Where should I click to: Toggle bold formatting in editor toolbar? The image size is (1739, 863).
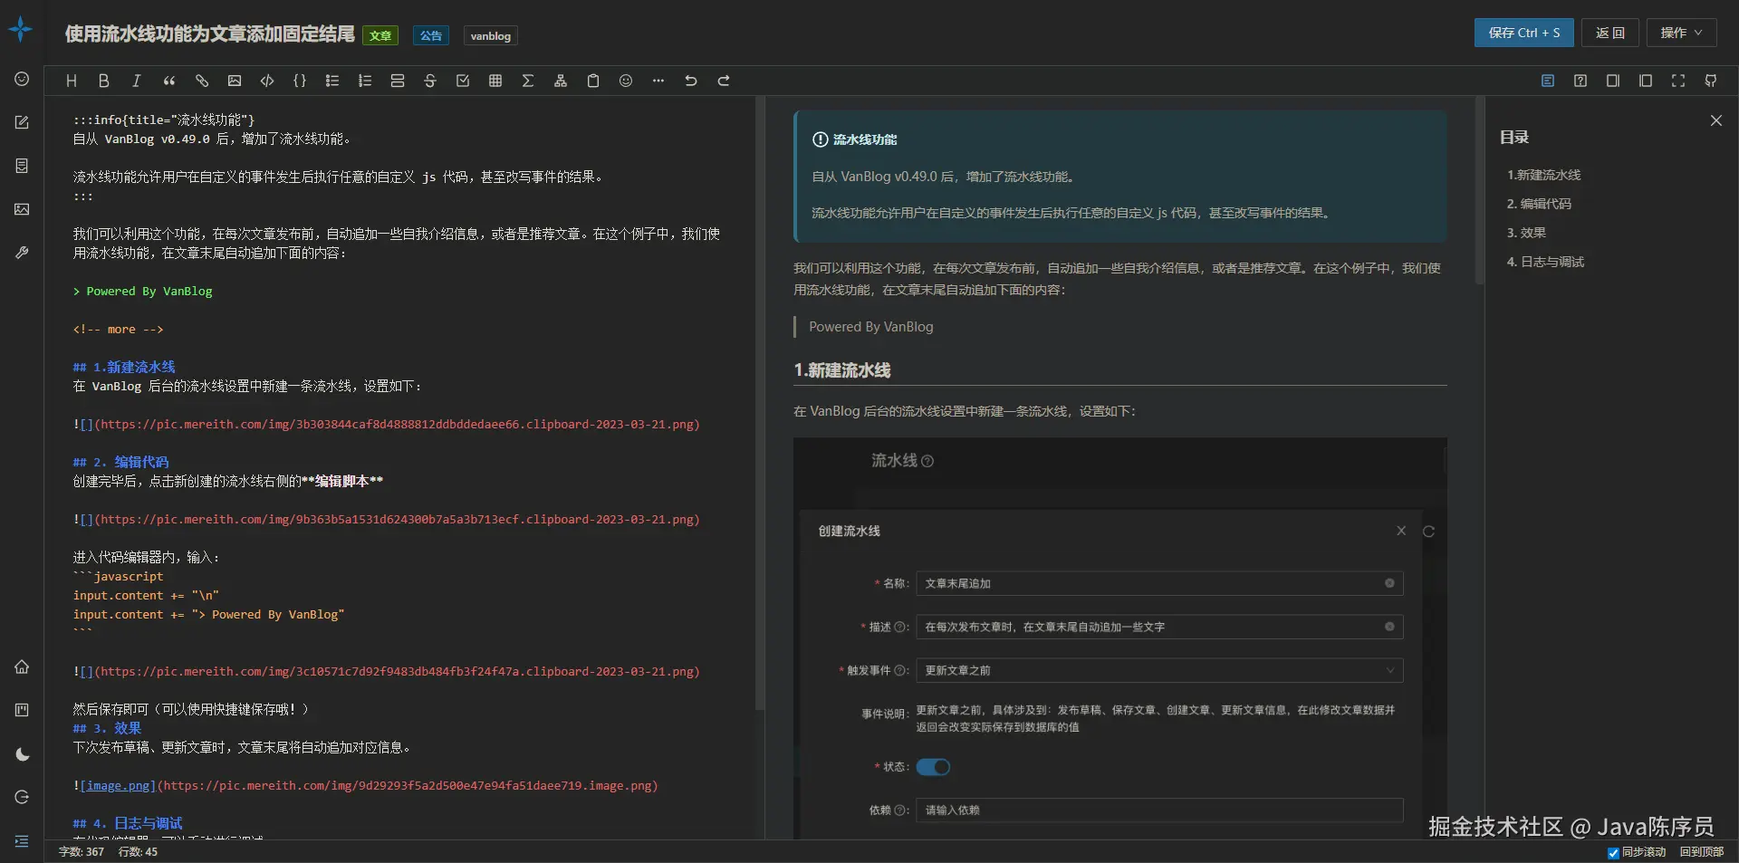(104, 81)
